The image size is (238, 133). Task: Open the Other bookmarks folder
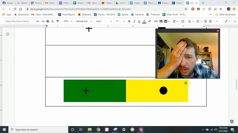[x=225, y=14]
